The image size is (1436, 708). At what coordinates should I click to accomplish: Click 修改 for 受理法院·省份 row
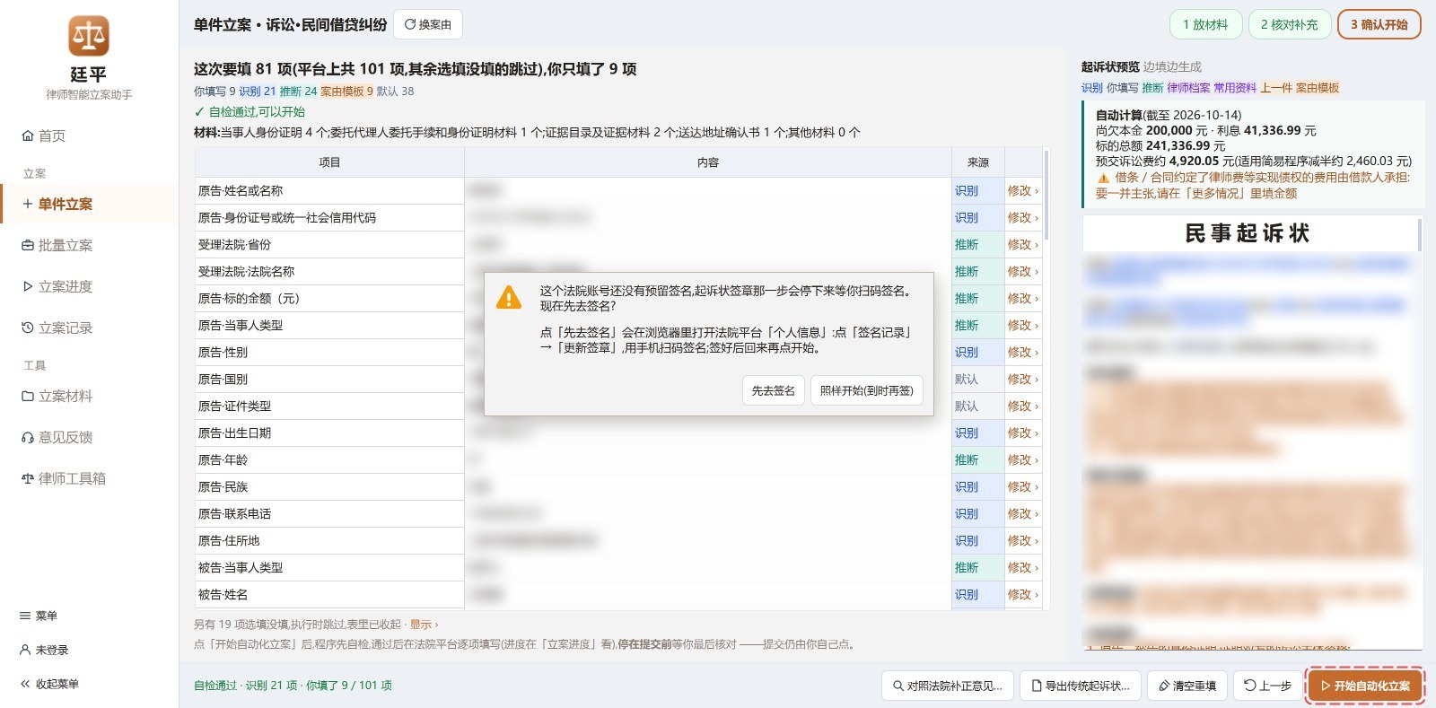coord(1022,244)
